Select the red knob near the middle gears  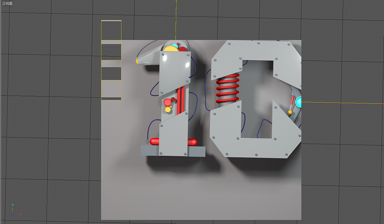point(173,99)
